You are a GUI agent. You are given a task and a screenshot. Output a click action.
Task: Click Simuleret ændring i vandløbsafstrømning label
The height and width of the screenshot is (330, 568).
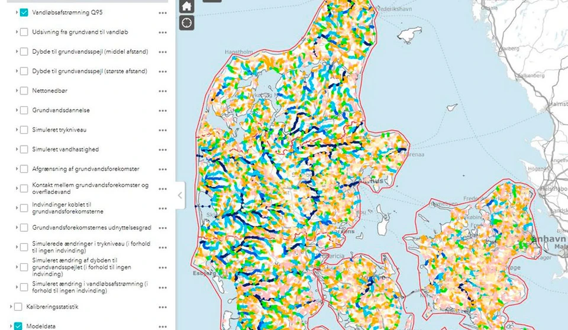tap(90, 287)
